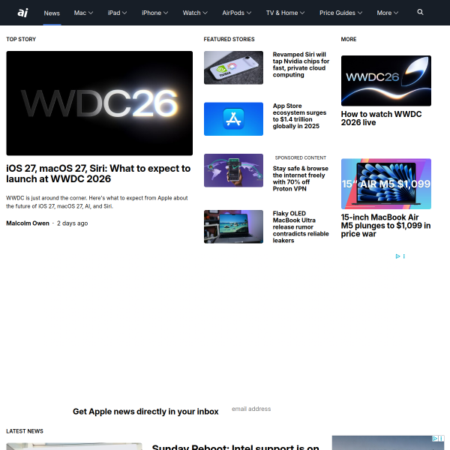Screen dimensions: 450x450
Task: Expand the AirPods menu dropdown
Action: click(x=237, y=13)
